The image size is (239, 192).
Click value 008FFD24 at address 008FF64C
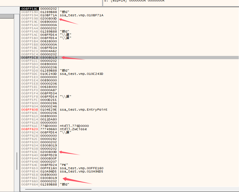49,165
